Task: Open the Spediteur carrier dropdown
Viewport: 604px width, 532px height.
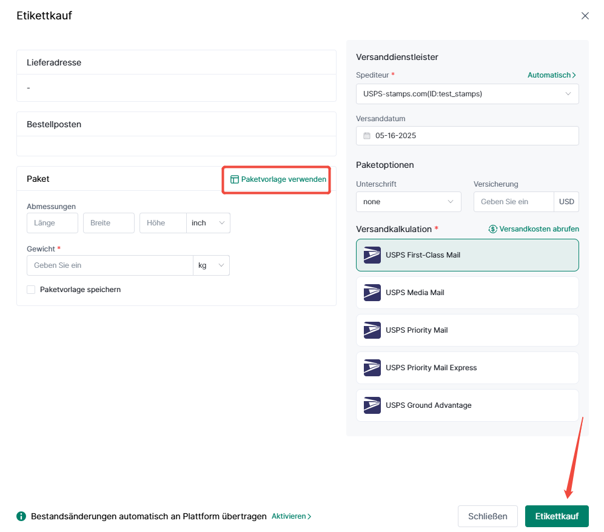Action: click(x=468, y=94)
